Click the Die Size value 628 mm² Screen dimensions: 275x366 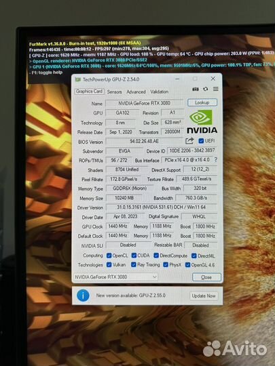click(172, 122)
